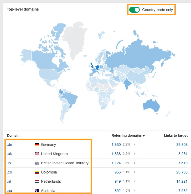Image resolution: width=191 pixels, height=194 pixels.
Task: Click the Colombia flag icon
Action: (37, 172)
